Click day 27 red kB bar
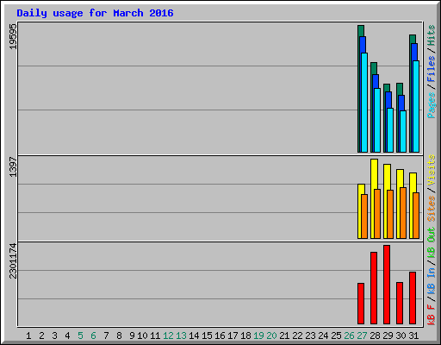441x345 pixels. point(361,304)
